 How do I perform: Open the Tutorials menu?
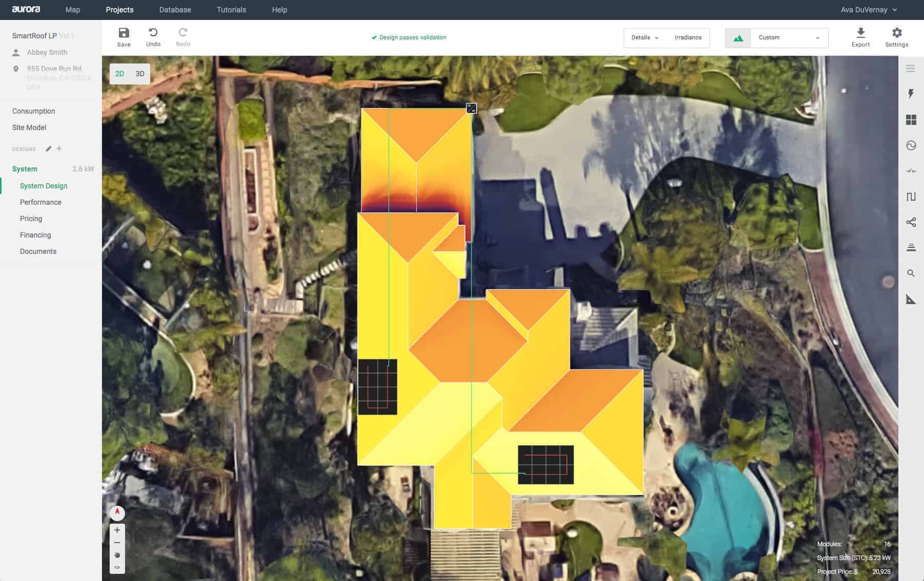tap(231, 10)
